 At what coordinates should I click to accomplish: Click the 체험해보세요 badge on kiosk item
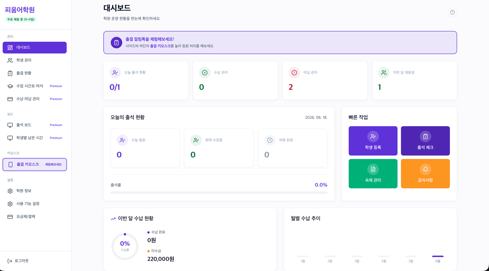click(53, 164)
